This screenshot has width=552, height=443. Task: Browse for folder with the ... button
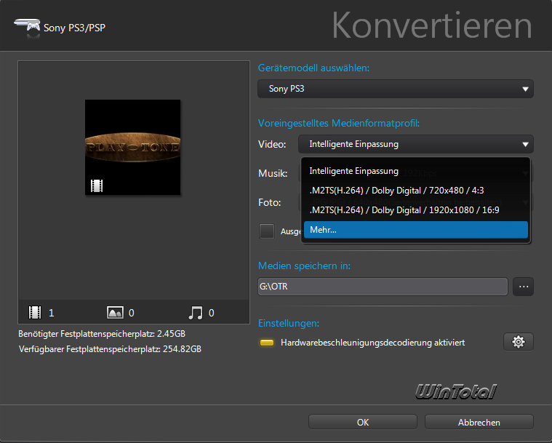[x=523, y=287]
